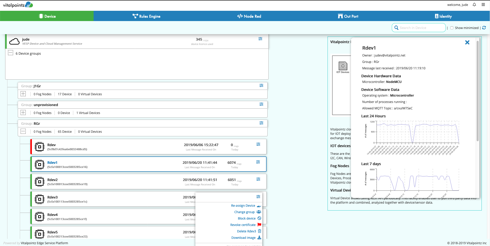Click the Fog Nodes heading in info panel
This screenshot has width=490, height=246.
coord(340,166)
